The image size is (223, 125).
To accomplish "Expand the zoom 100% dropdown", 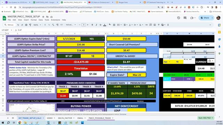I will (x=37, y=25).
